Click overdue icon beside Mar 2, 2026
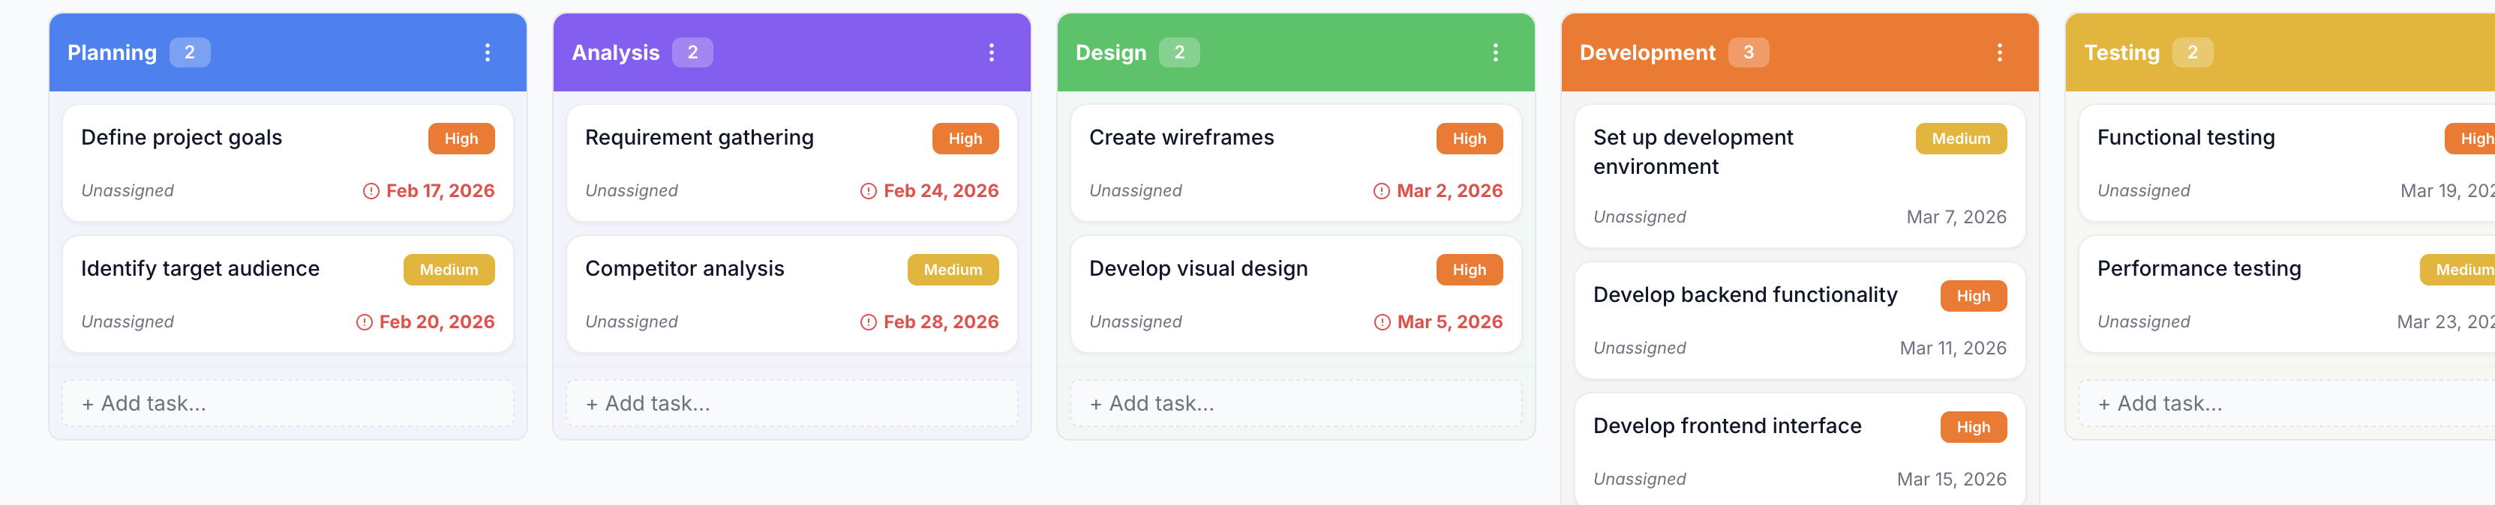The width and height of the screenshot is (2495, 505). (1382, 192)
